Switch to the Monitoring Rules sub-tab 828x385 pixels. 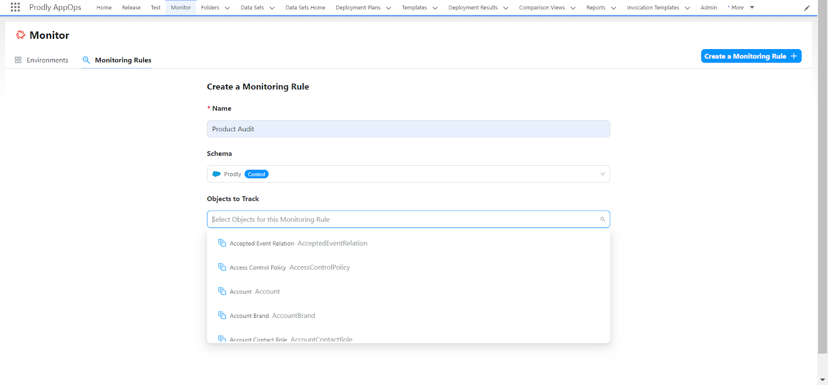(117, 60)
